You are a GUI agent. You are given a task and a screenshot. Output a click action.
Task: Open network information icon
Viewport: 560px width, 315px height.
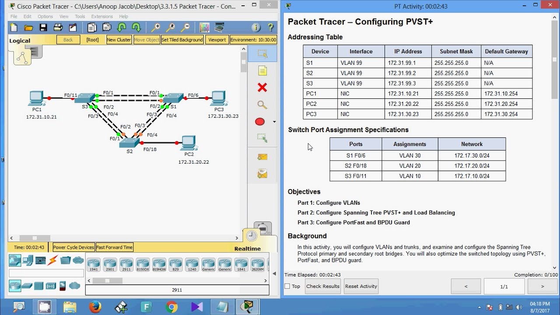(256, 28)
